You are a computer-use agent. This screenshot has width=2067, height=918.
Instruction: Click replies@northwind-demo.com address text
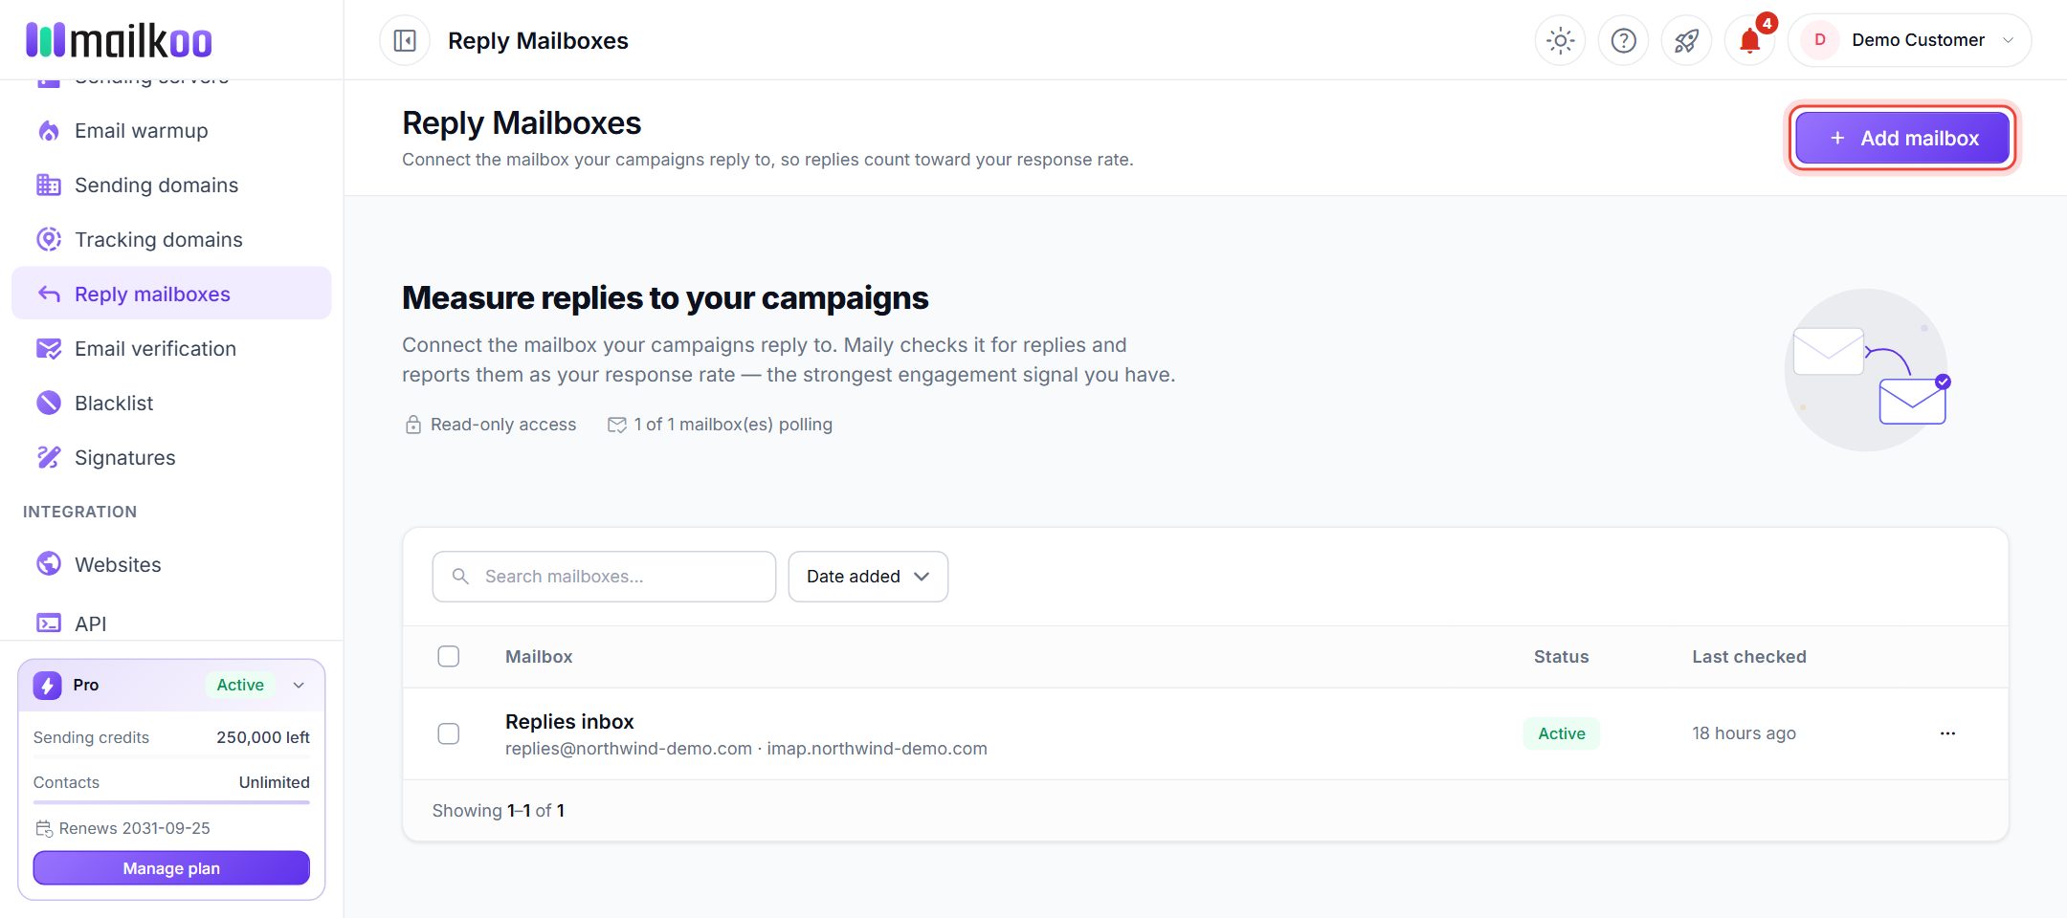click(629, 749)
